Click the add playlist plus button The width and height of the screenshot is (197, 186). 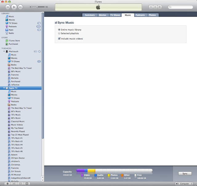7,184
